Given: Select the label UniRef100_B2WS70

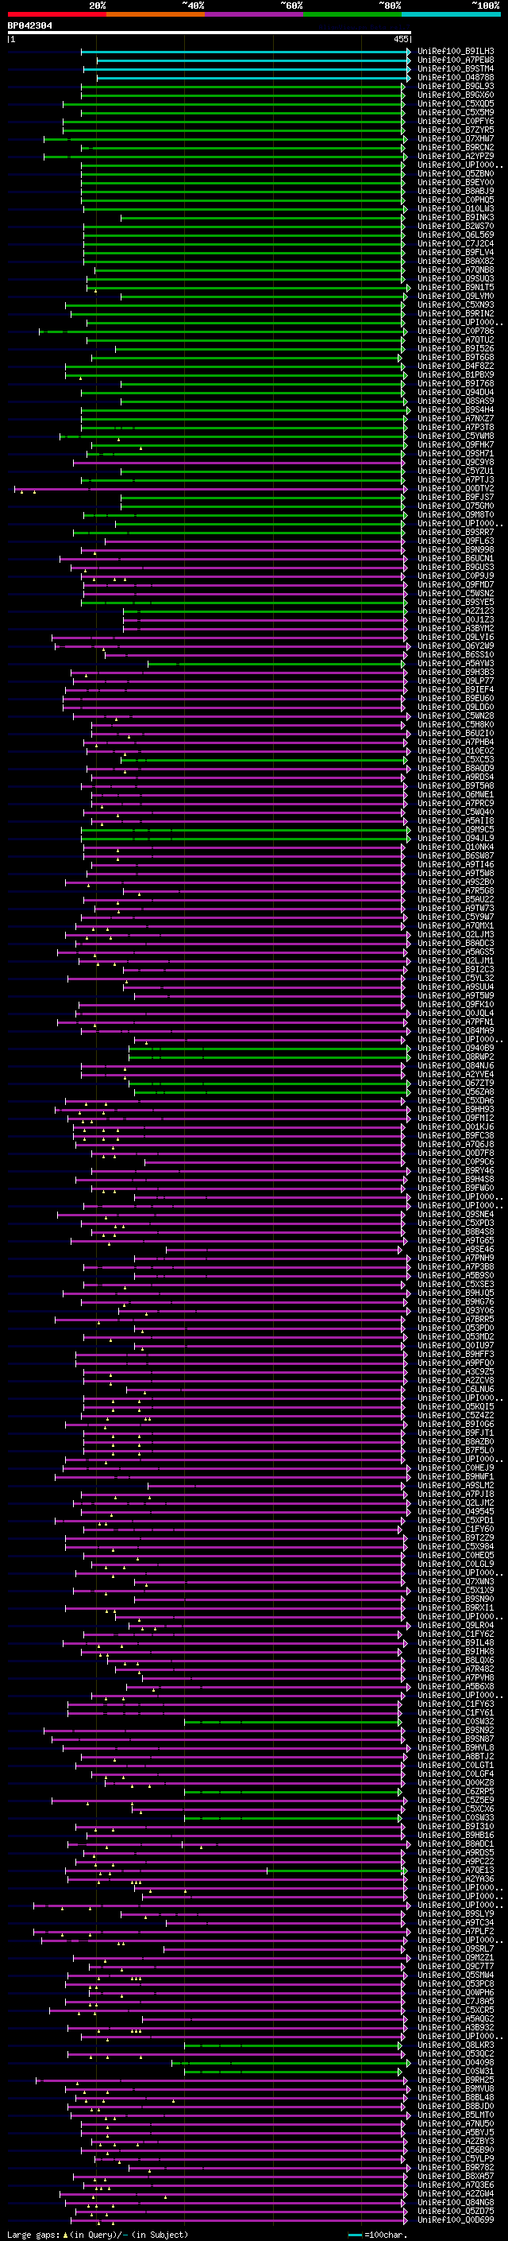Looking at the screenshot, I should (x=456, y=227).
